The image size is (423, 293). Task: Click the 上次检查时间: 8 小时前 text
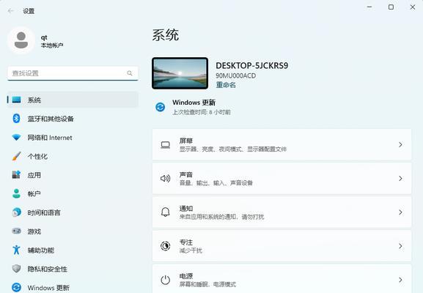click(x=202, y=112)
